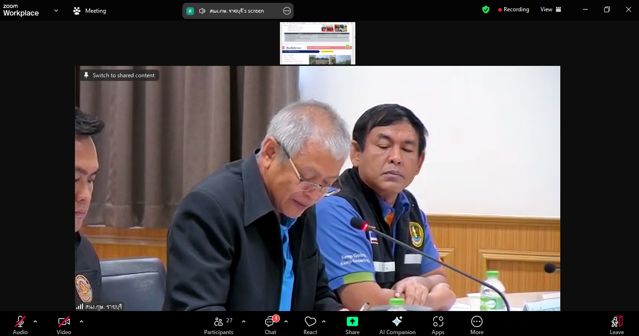Screen dimensions: 639x336
Task: Open the Participants panel
Action: [219, 324]
